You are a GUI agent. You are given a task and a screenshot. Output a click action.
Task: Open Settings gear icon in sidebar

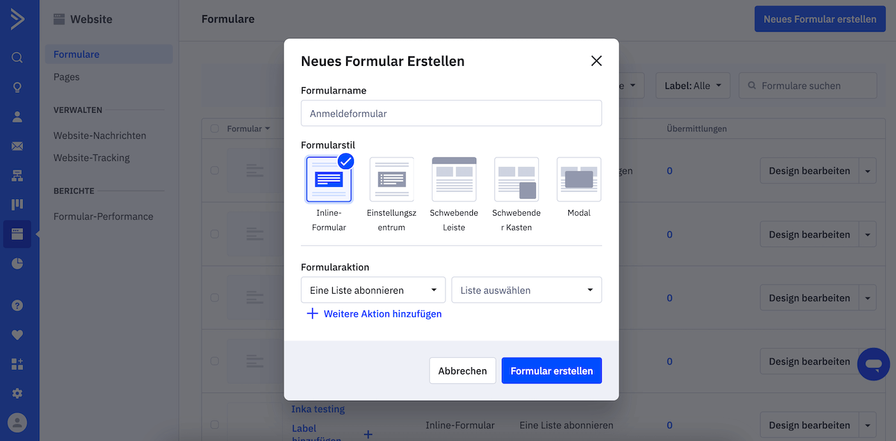(x=17, y=393)
